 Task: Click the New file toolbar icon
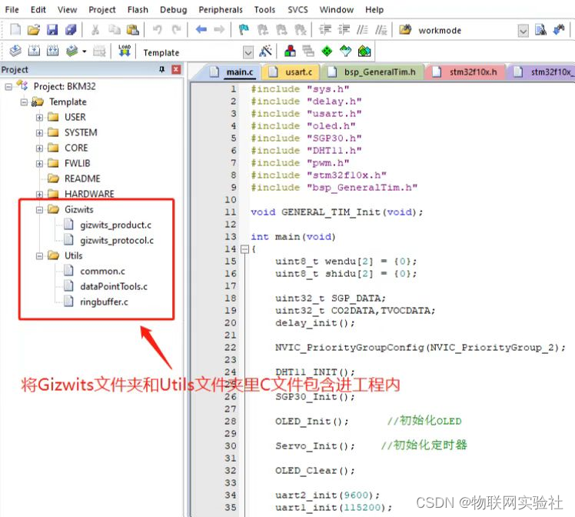click(15, 30)
